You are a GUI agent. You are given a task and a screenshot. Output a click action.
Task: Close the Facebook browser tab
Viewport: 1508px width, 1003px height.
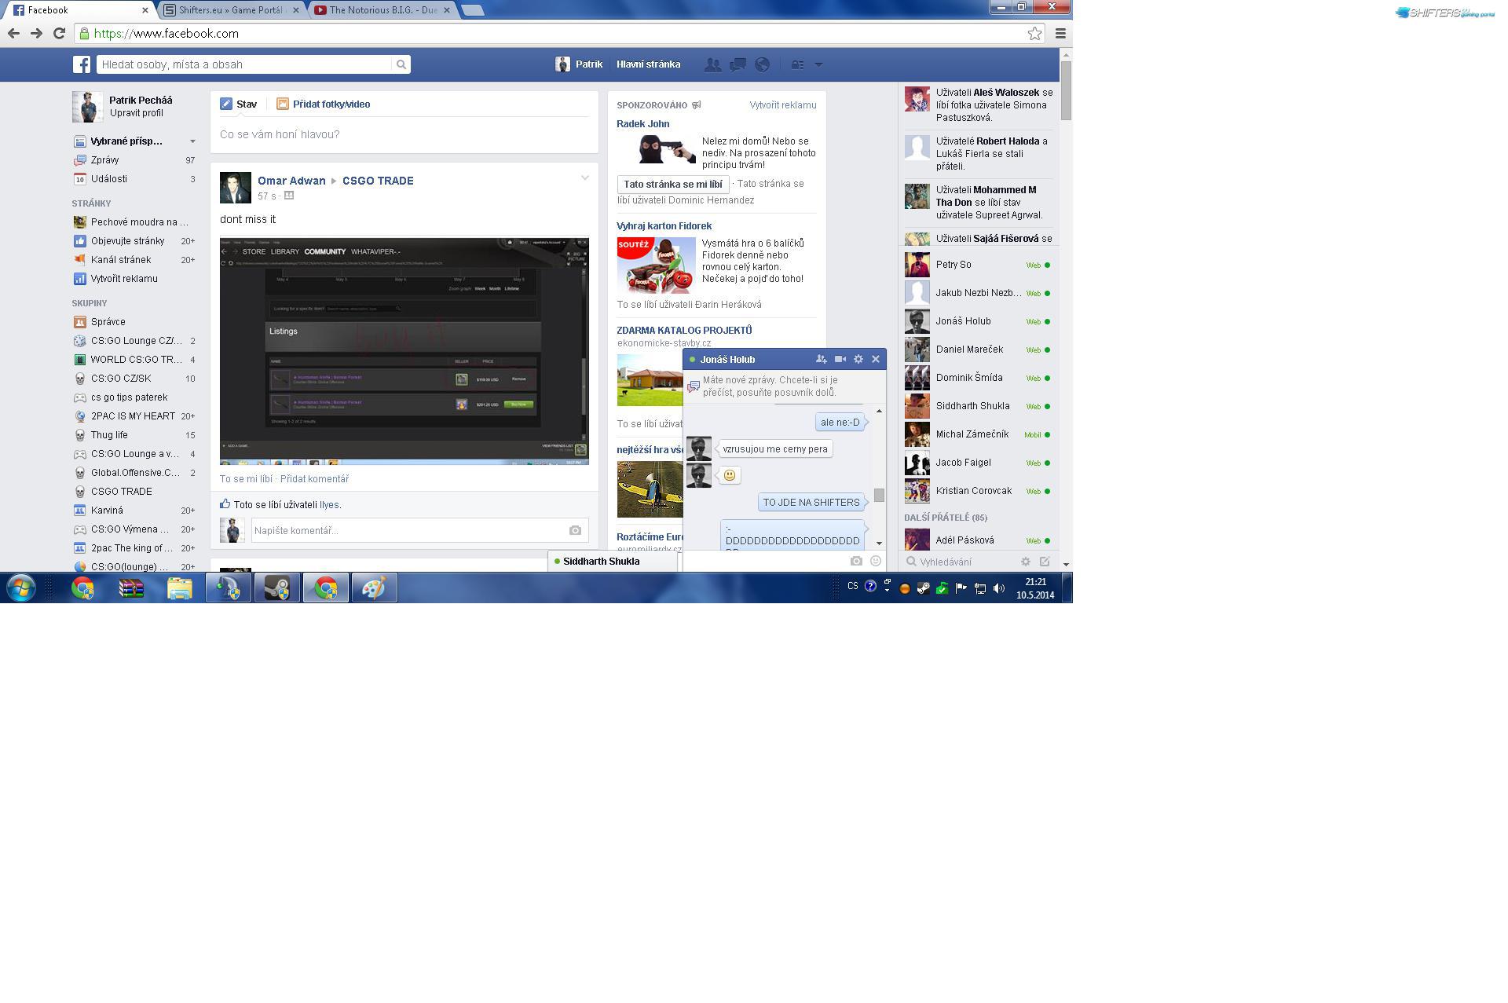[x=145, y=10]
